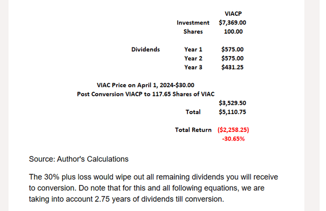
Task: Click the VIAC Price on April 1 line
Action: tap(145, 85)
